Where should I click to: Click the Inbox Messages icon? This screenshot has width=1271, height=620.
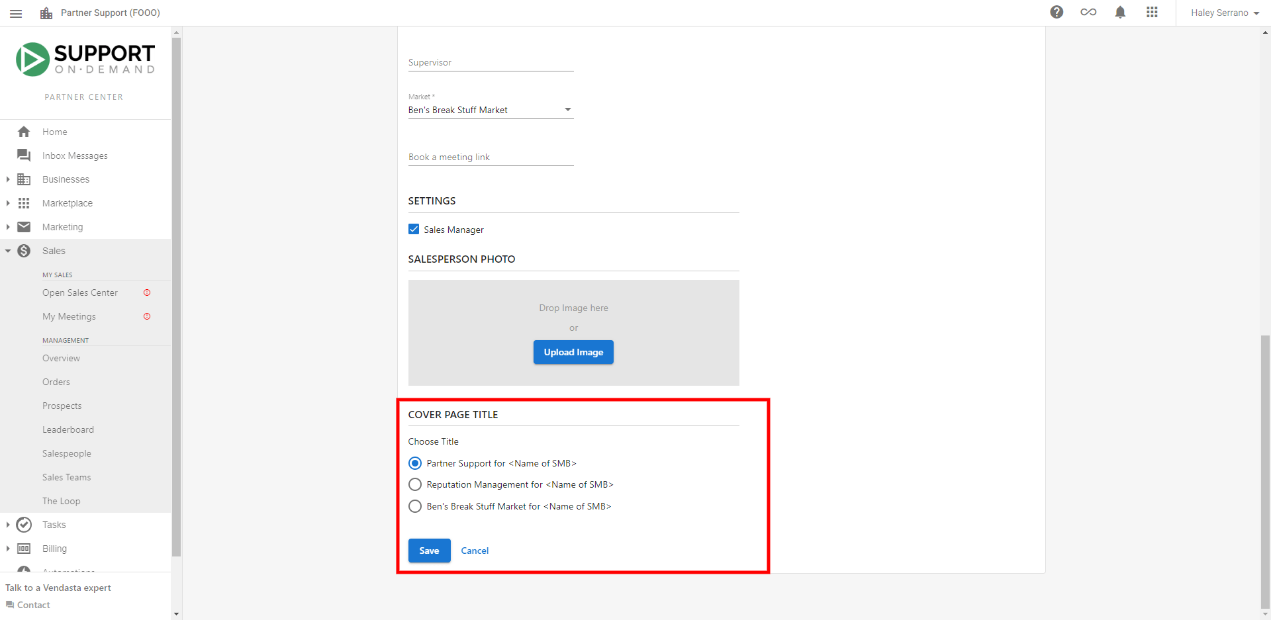click(x=24, y=155)
